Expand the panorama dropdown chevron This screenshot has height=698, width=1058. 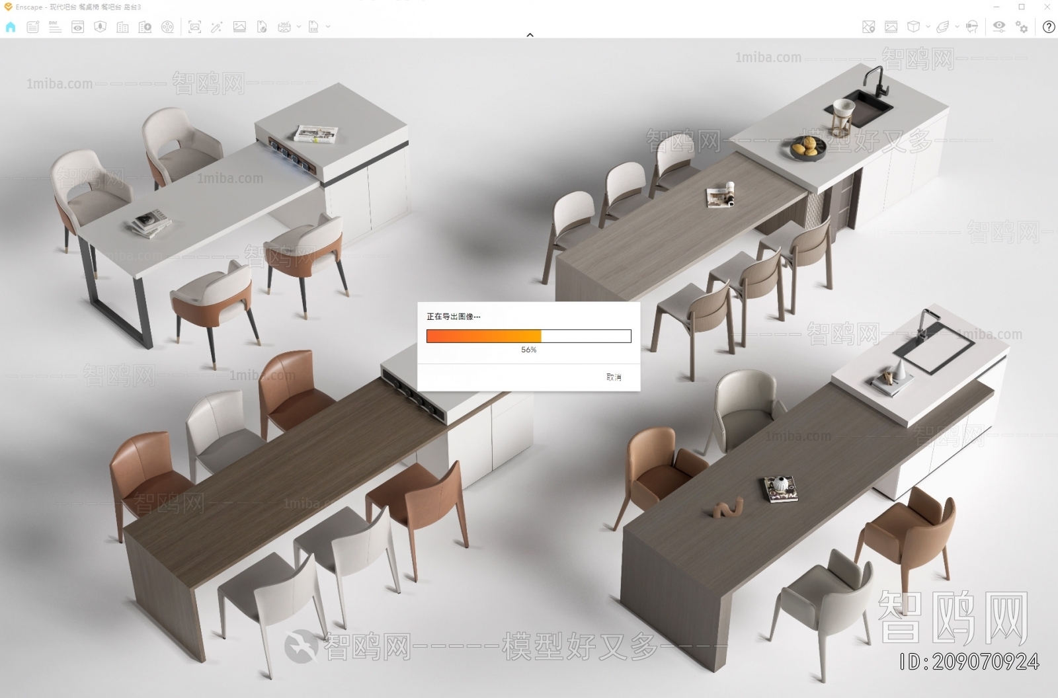click(299, 28)
